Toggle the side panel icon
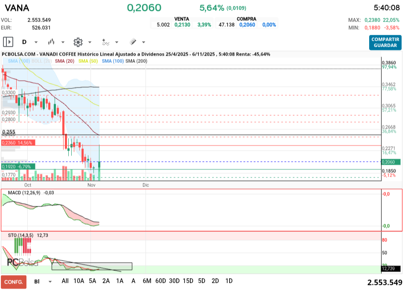 pyautogui.click(x=8, y=42)
